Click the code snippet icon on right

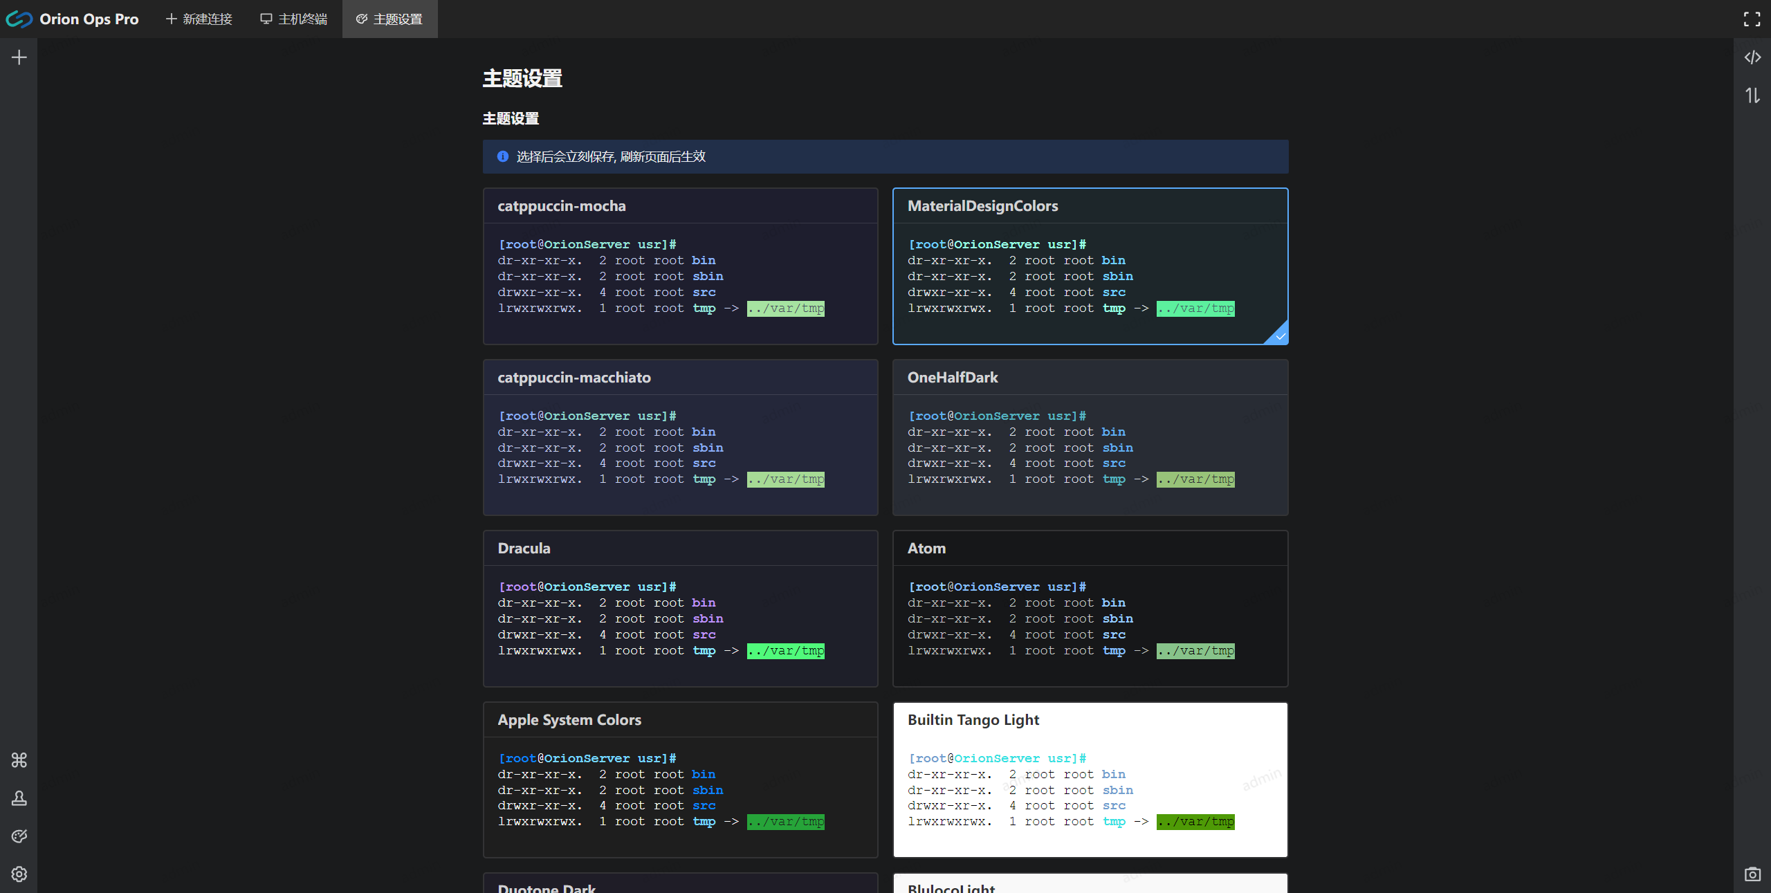pos(1752,57)
